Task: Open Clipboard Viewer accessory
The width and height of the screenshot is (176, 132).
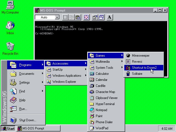Action: (x=106, y=98)
